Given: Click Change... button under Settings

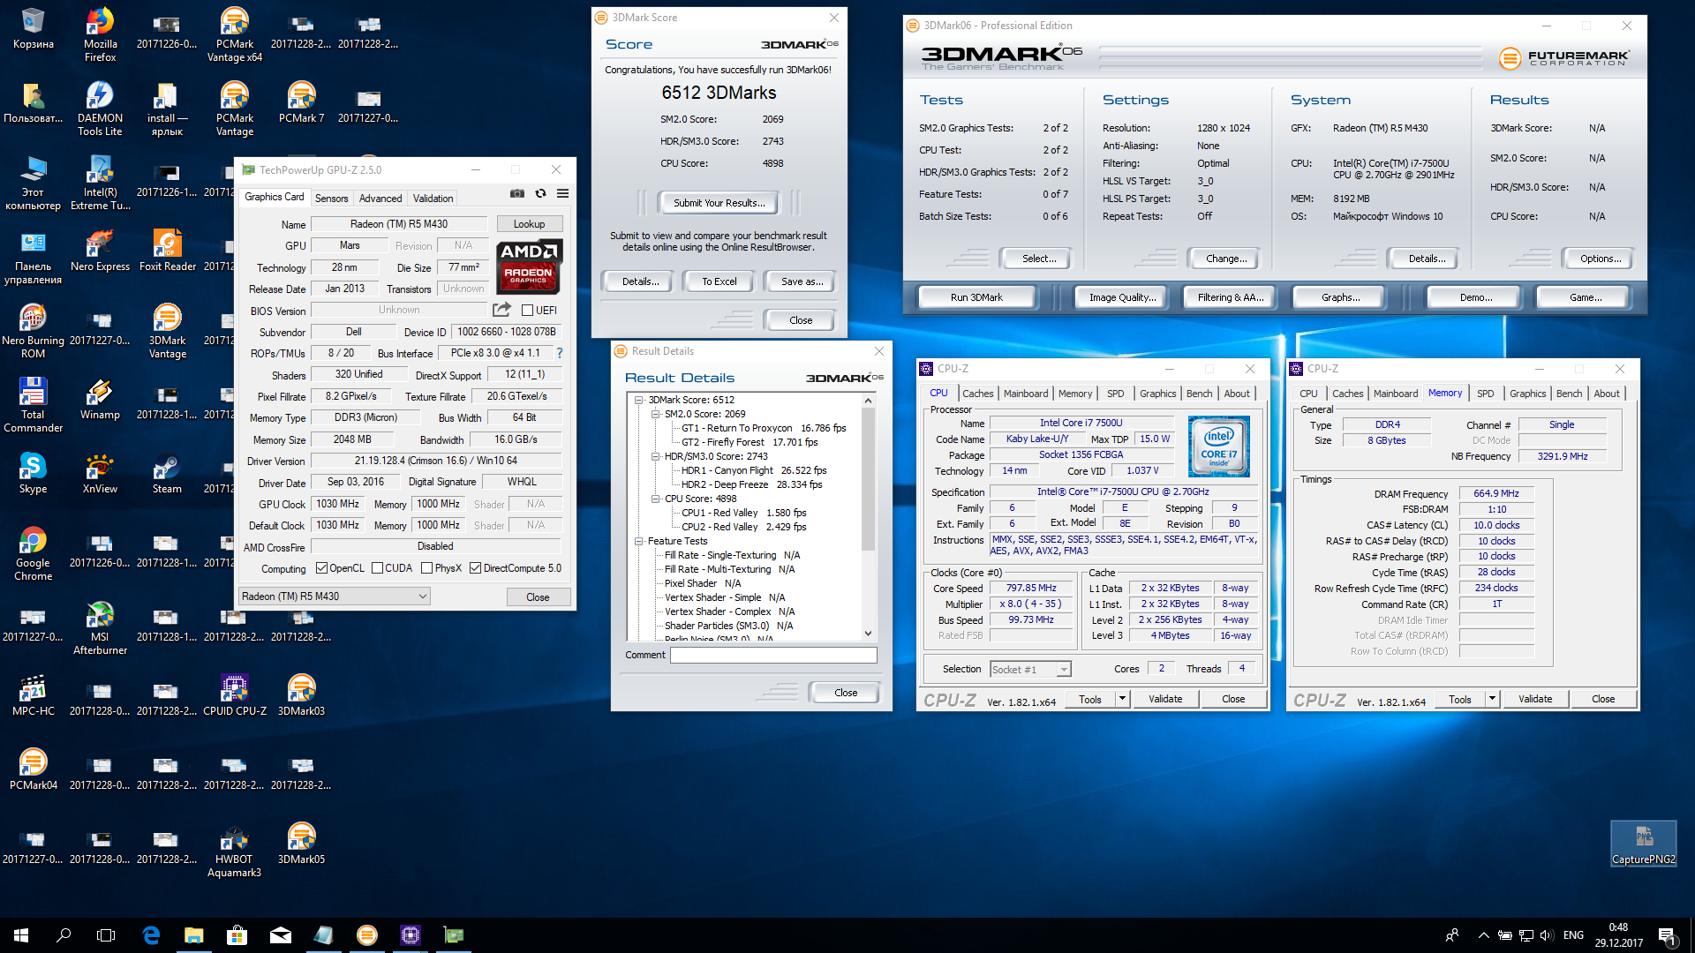Looking at the screenshot, I should coord(1226,259).
